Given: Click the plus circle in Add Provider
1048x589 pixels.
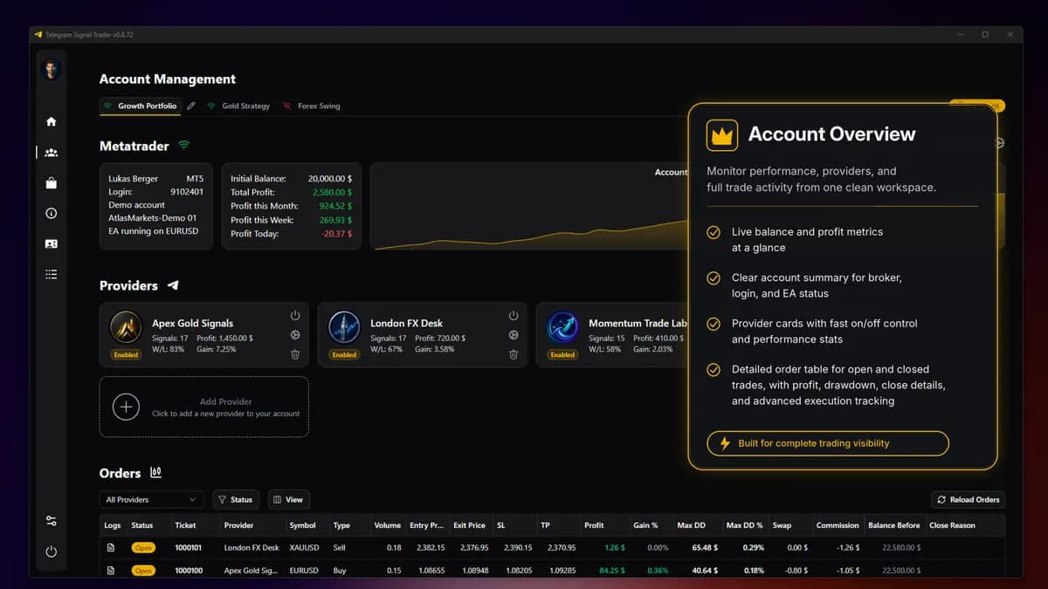Looking at the screenshot, I should coord(126,407).
